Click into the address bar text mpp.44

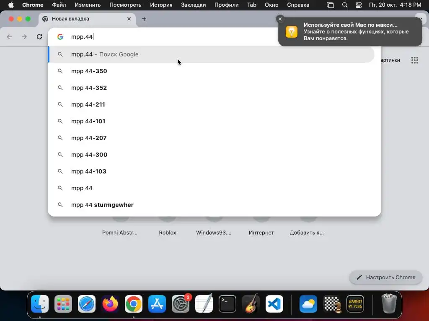(x=82, y=37)
